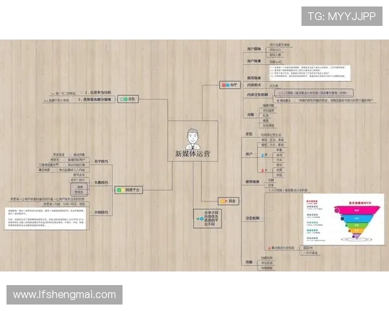Select the 使用场景 subtopic under 知乎
The width and height of the screenshot is (389, 311).
click(x=253, y=76)
